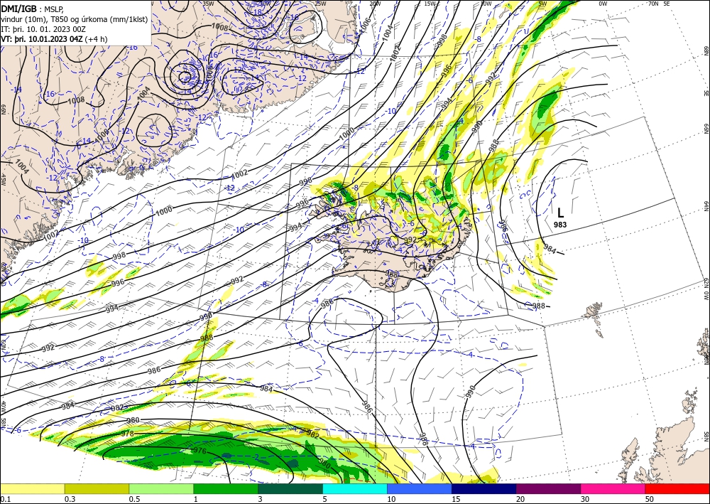Click the '35W' longitude label at top
The height and width of the screenshot is (504, 710).
coord(208,4)
